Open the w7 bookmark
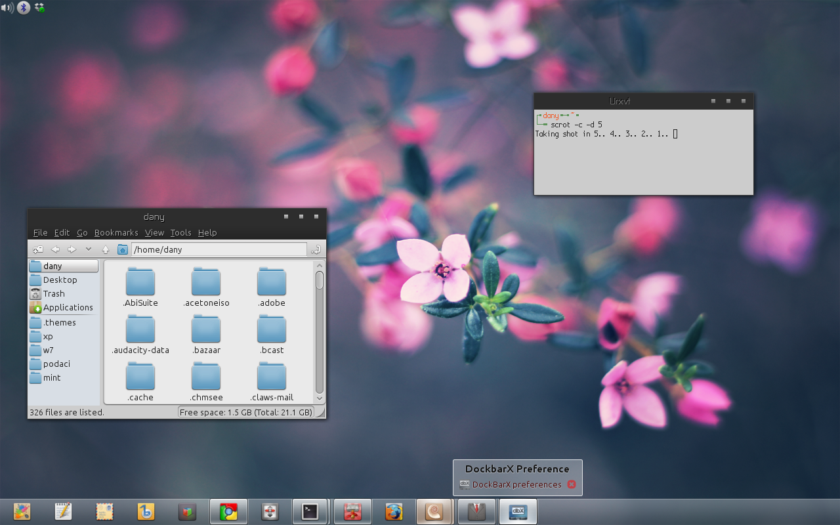The height and width of the screenshot is (525, 840). [64, 350]
